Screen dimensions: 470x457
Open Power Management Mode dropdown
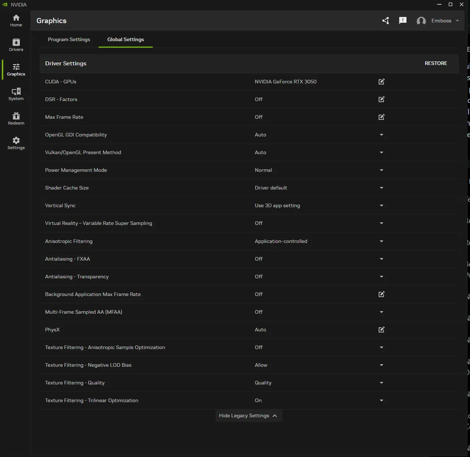(x=382, y=170)
